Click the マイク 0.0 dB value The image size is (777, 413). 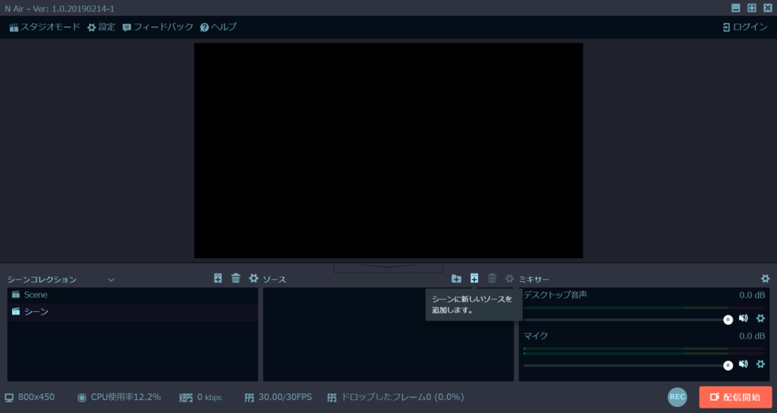click(x=752, y=336)
